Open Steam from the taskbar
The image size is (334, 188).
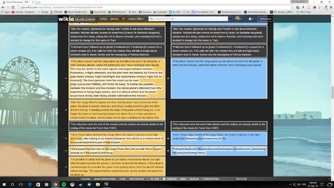[81, 184]
